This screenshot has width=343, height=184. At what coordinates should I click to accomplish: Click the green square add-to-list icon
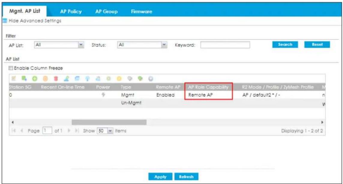pyautogui.click(x=24, y=79)
